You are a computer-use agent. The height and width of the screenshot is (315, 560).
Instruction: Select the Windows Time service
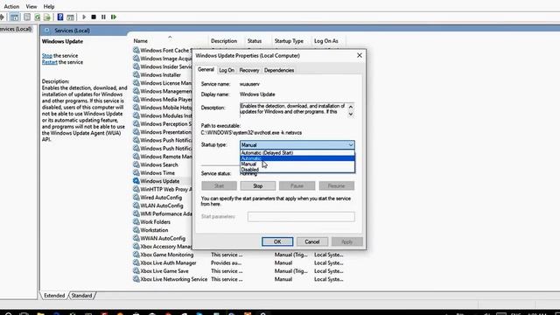157,173
